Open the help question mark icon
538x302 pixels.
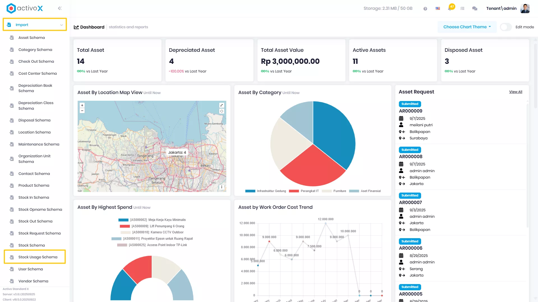click(x=425, y=9)
